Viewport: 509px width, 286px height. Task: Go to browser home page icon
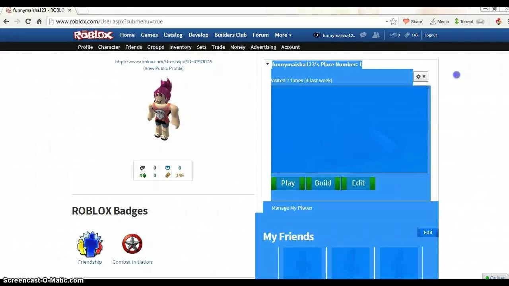pos(39,21)
